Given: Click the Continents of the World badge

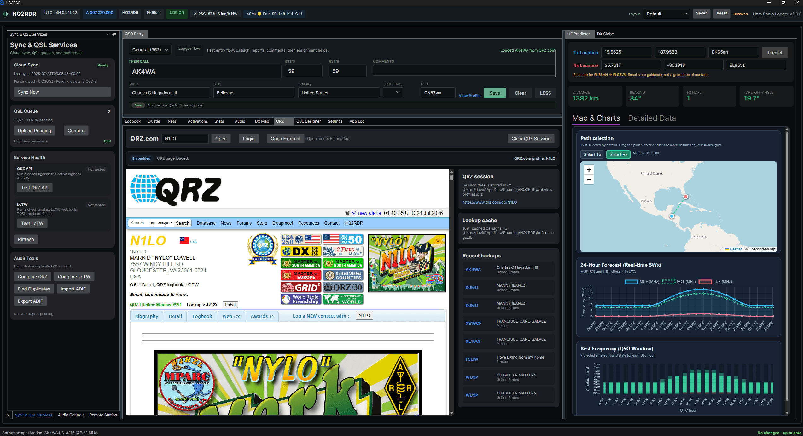Looking at the screenshot, I should pos(343,299).
